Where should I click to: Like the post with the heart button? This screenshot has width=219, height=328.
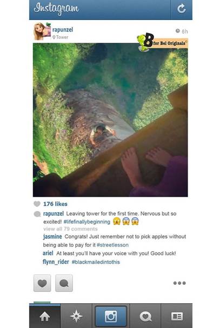(x=42, y=283)
